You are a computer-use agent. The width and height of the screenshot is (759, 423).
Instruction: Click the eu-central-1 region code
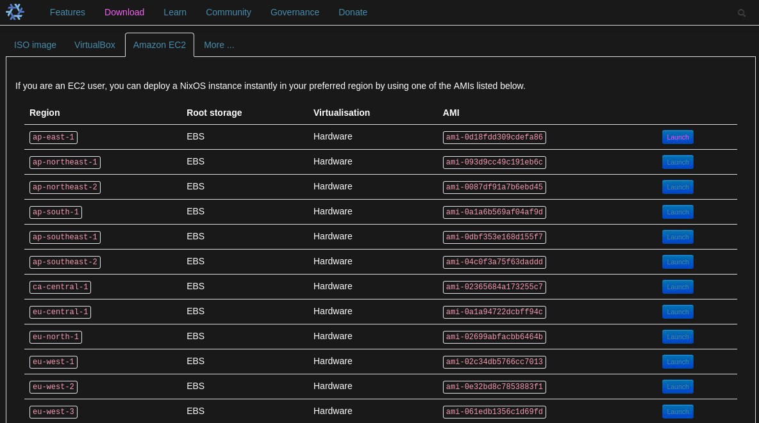pos(60,312)
